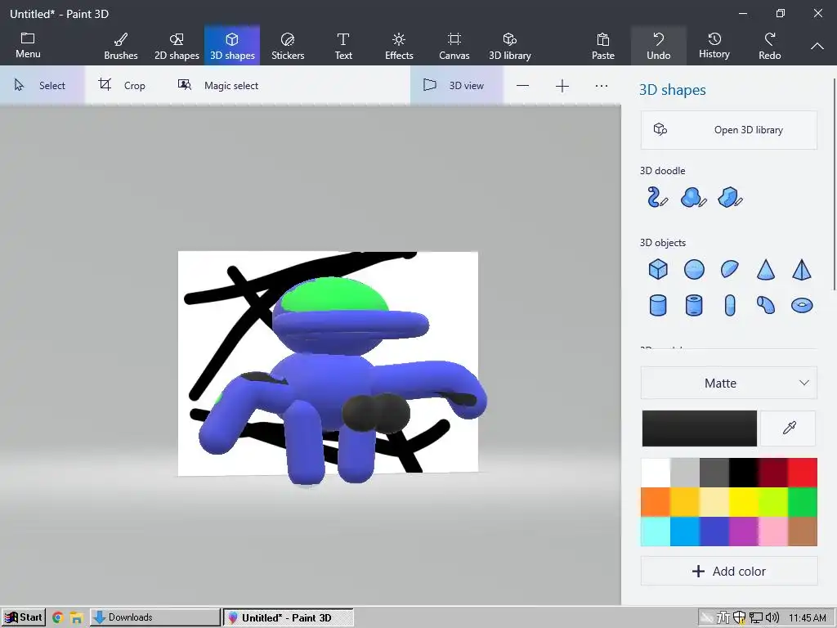The width and height of the screenshot is (837, 628).
Task: Open the more options ellipsis menu
Action: tap(601, 86)
